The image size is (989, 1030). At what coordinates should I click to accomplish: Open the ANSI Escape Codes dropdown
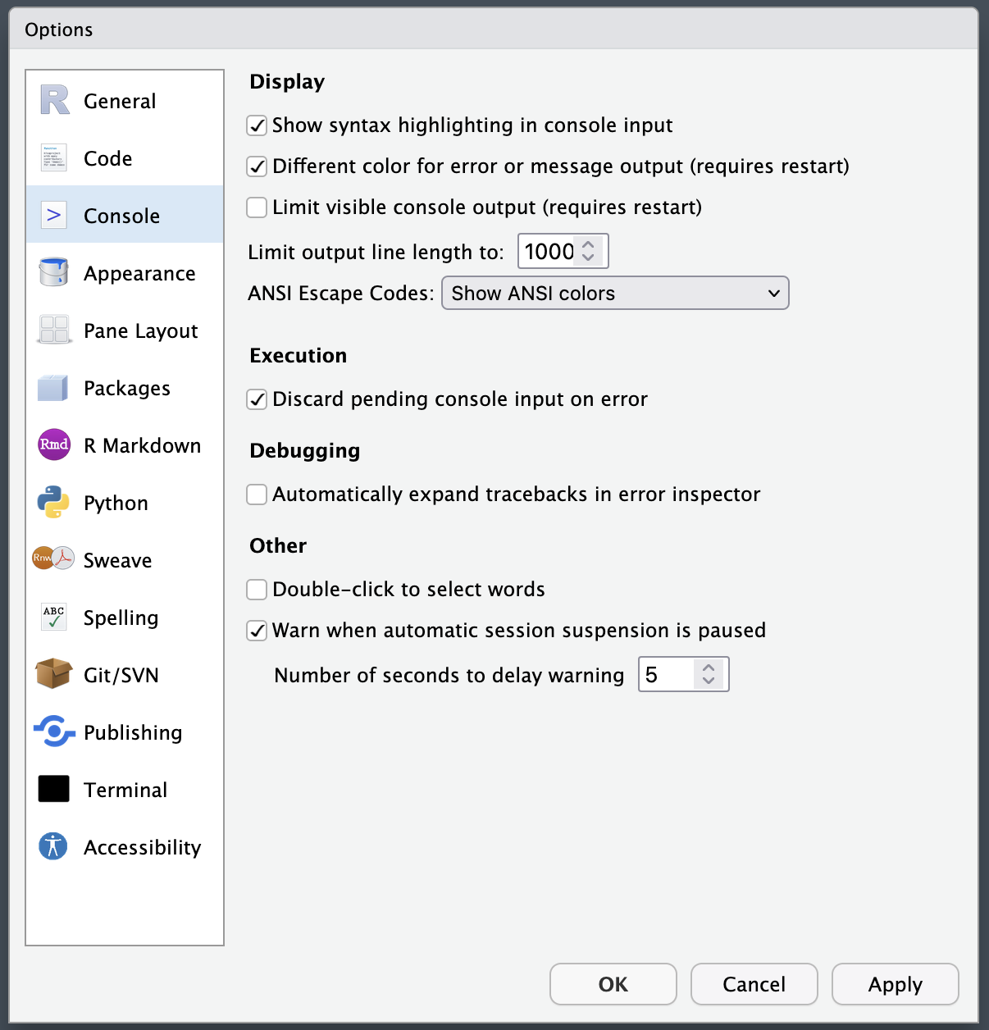click(x=615, y=294)
